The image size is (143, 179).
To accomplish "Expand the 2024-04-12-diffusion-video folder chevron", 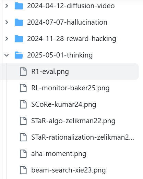I will (x=7, y=6).
